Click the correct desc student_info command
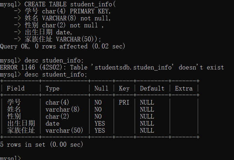 point(55,74)
